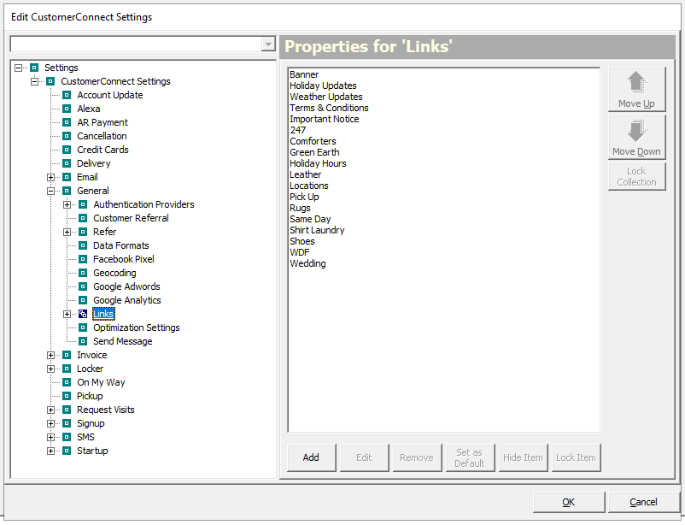Click the icon beside Account Update
Screen dimensions: 685x525
pyautogui.click(x=67, y=95)
